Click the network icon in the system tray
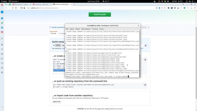The image size is (197, 111). point(187,1)
